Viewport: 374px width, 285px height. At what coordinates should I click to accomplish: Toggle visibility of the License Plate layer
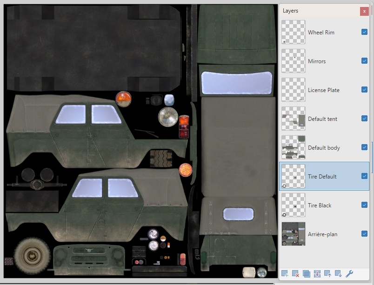(x=364, y=90)
